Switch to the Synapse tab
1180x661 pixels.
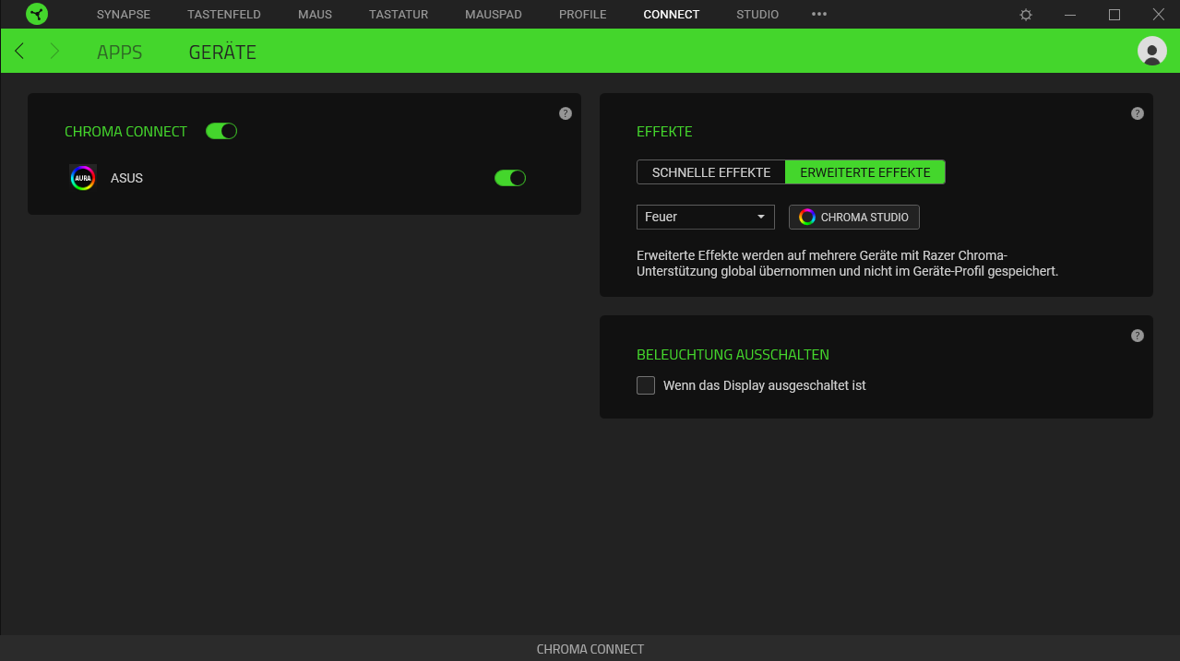(124, 15)
